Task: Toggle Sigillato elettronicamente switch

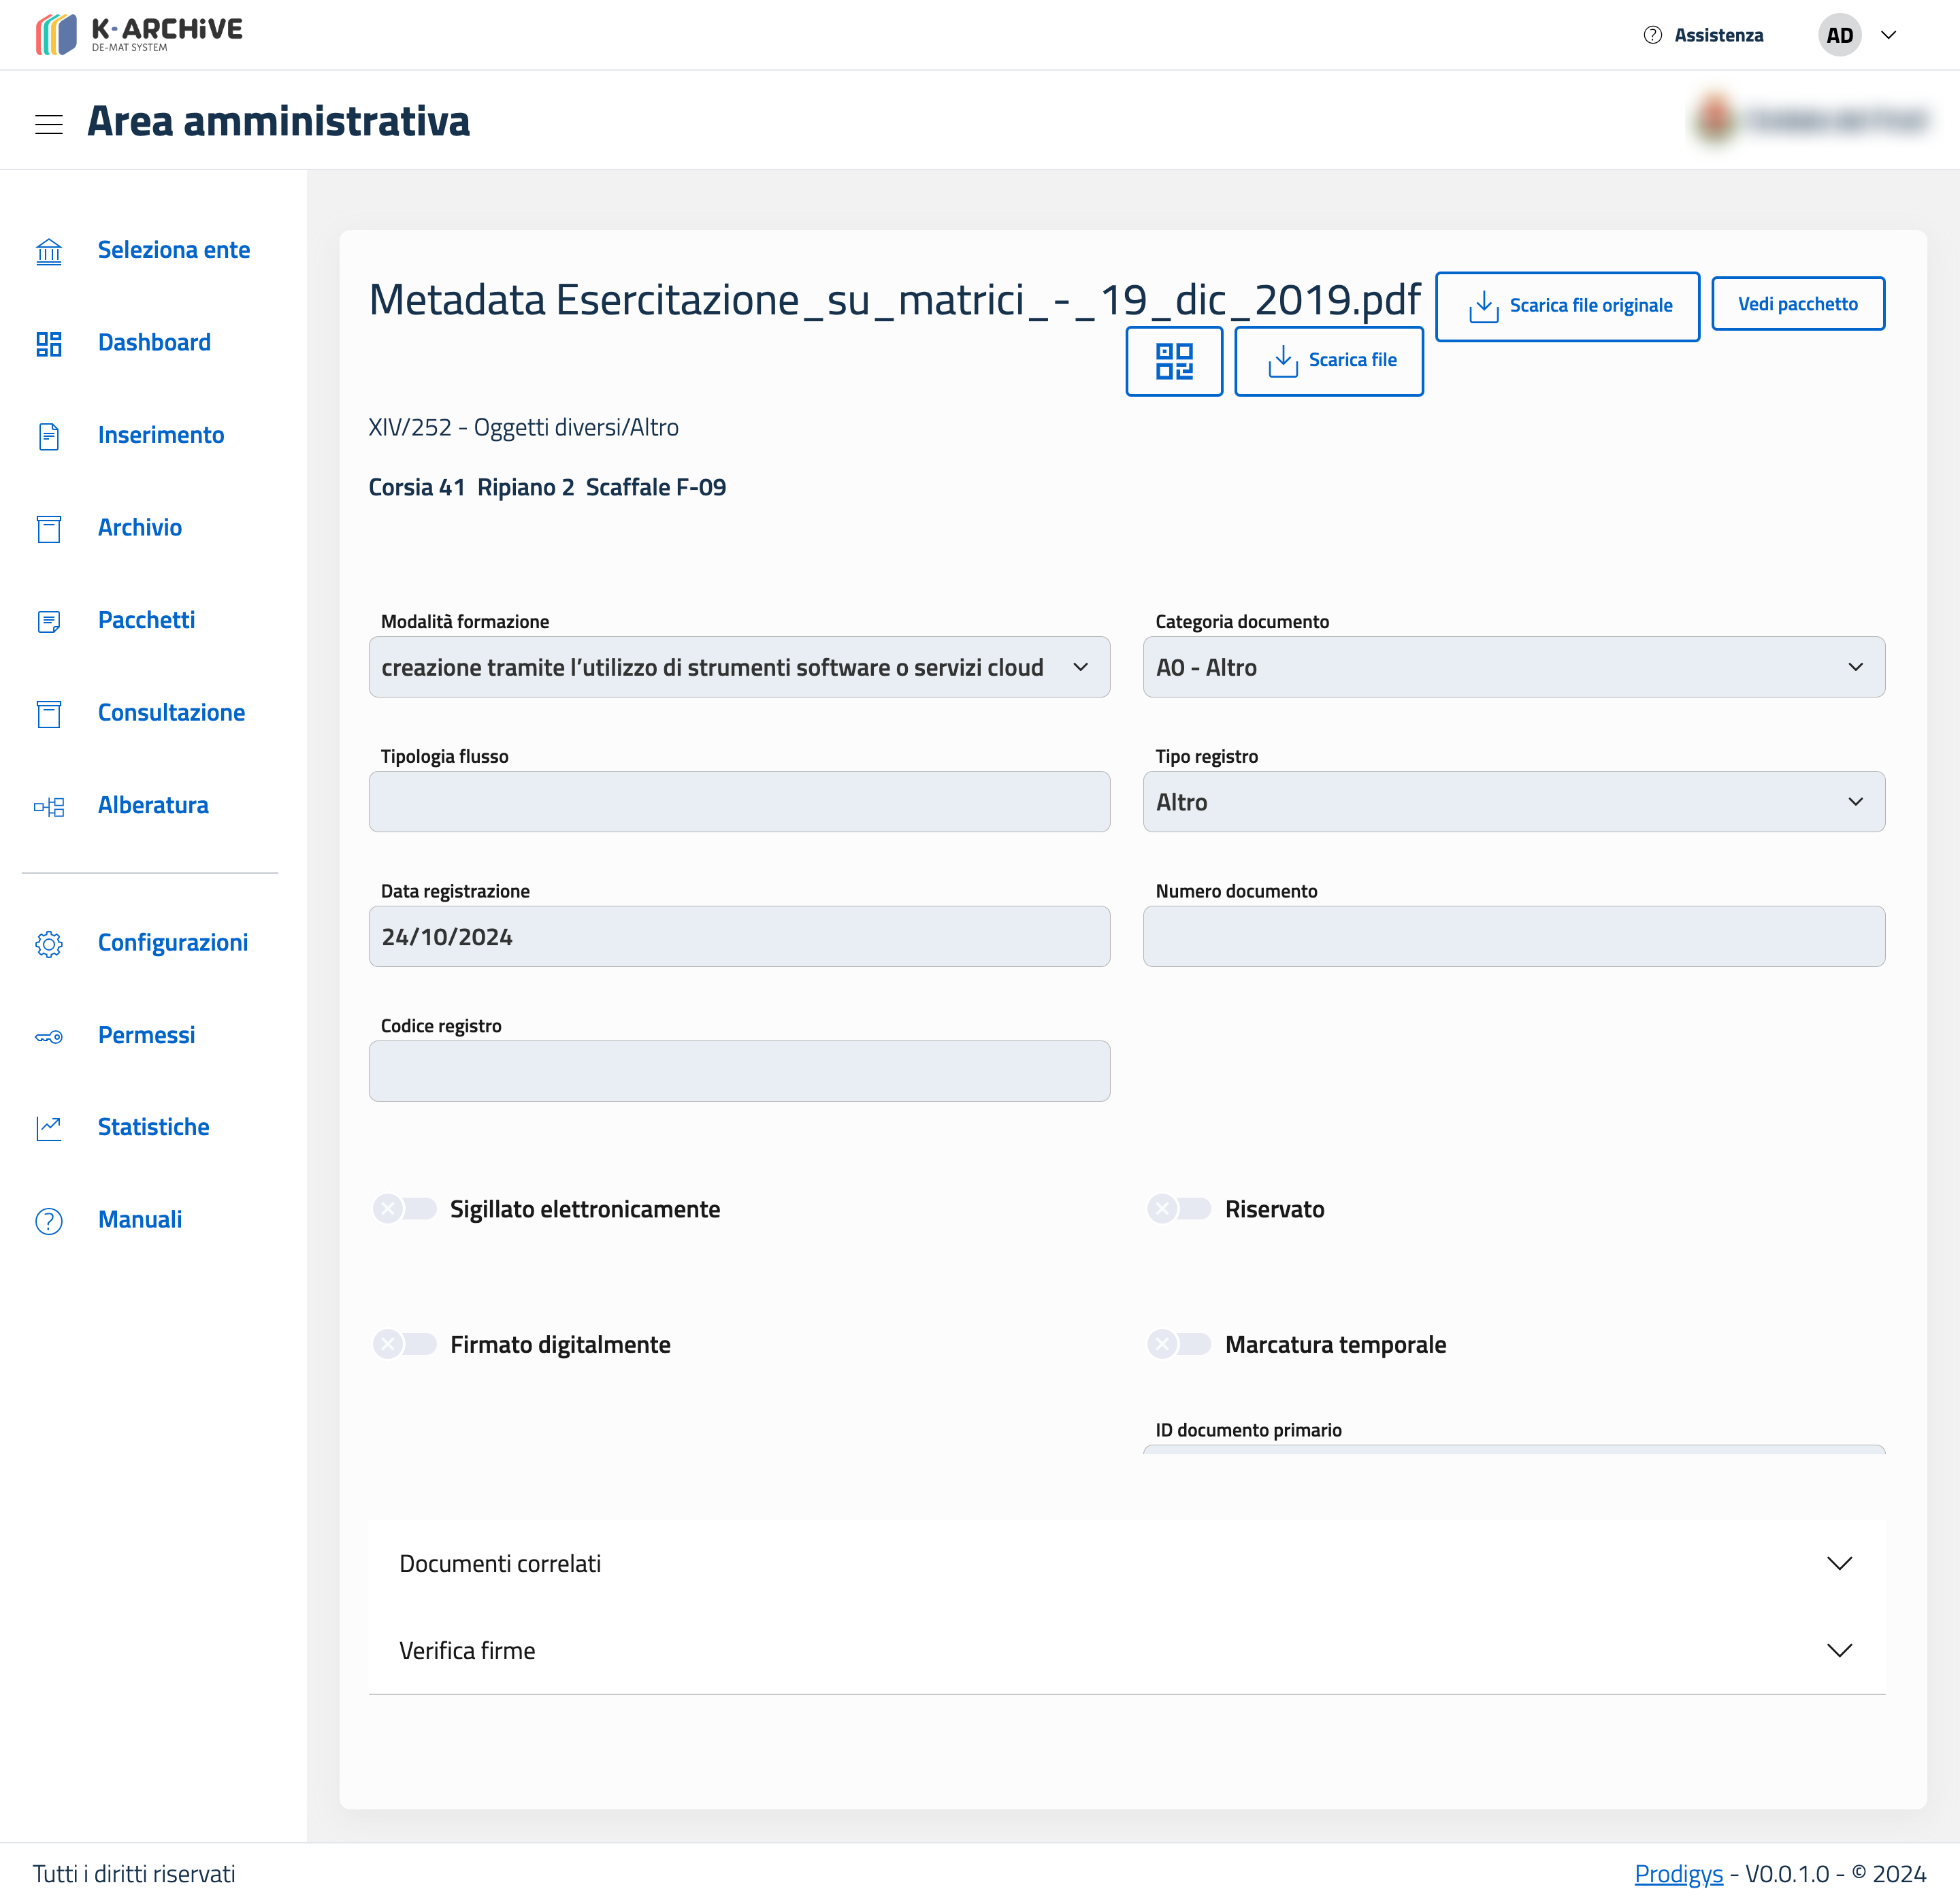Action: pyautogui.click(x=405, y=1209)
